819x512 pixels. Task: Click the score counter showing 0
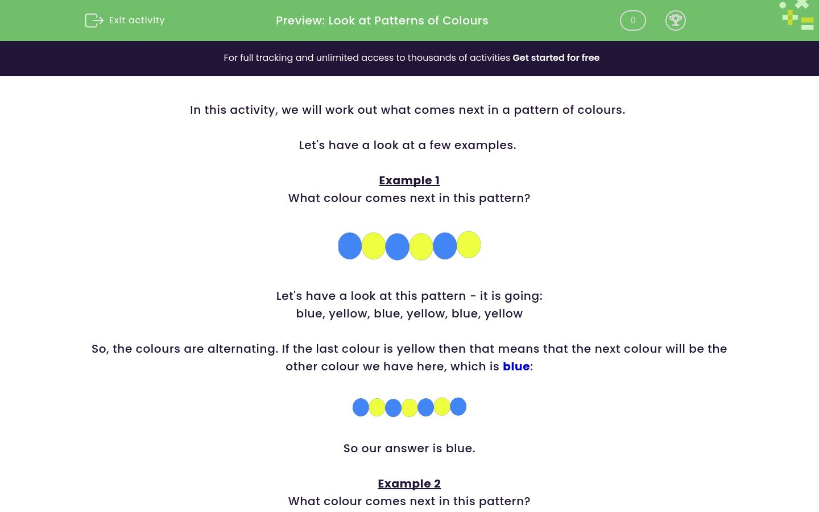coord(632,20)
